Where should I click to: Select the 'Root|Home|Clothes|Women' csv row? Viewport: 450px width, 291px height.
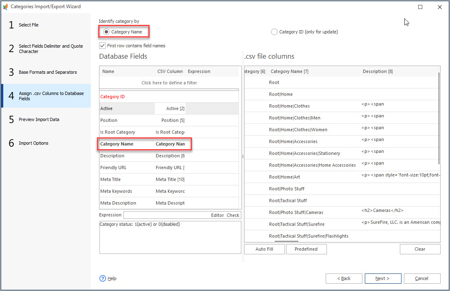point(342,130)
